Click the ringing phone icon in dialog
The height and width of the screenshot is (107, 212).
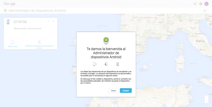coord(95,64)
